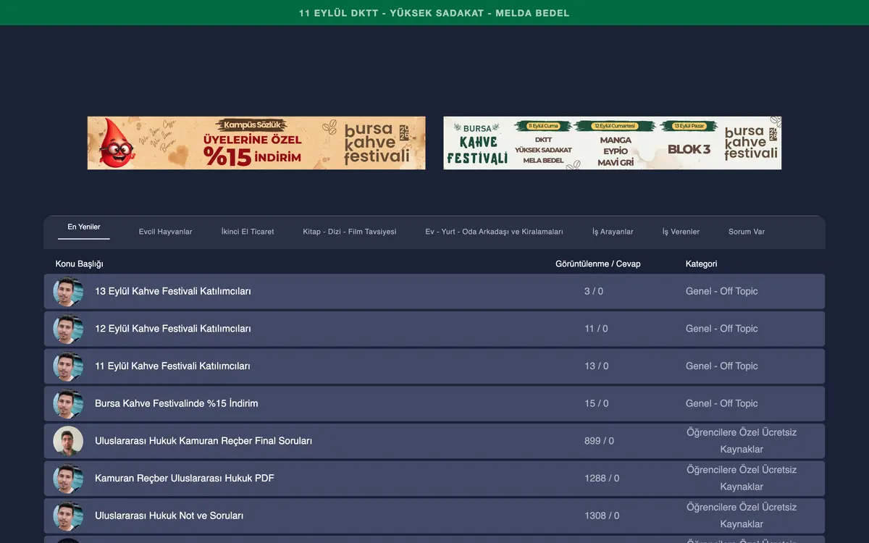Show the İş Arayanlar tab

pos(613,232)
